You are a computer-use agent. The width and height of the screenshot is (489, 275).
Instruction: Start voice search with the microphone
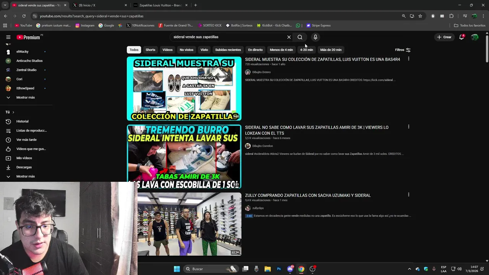(315, 37)
